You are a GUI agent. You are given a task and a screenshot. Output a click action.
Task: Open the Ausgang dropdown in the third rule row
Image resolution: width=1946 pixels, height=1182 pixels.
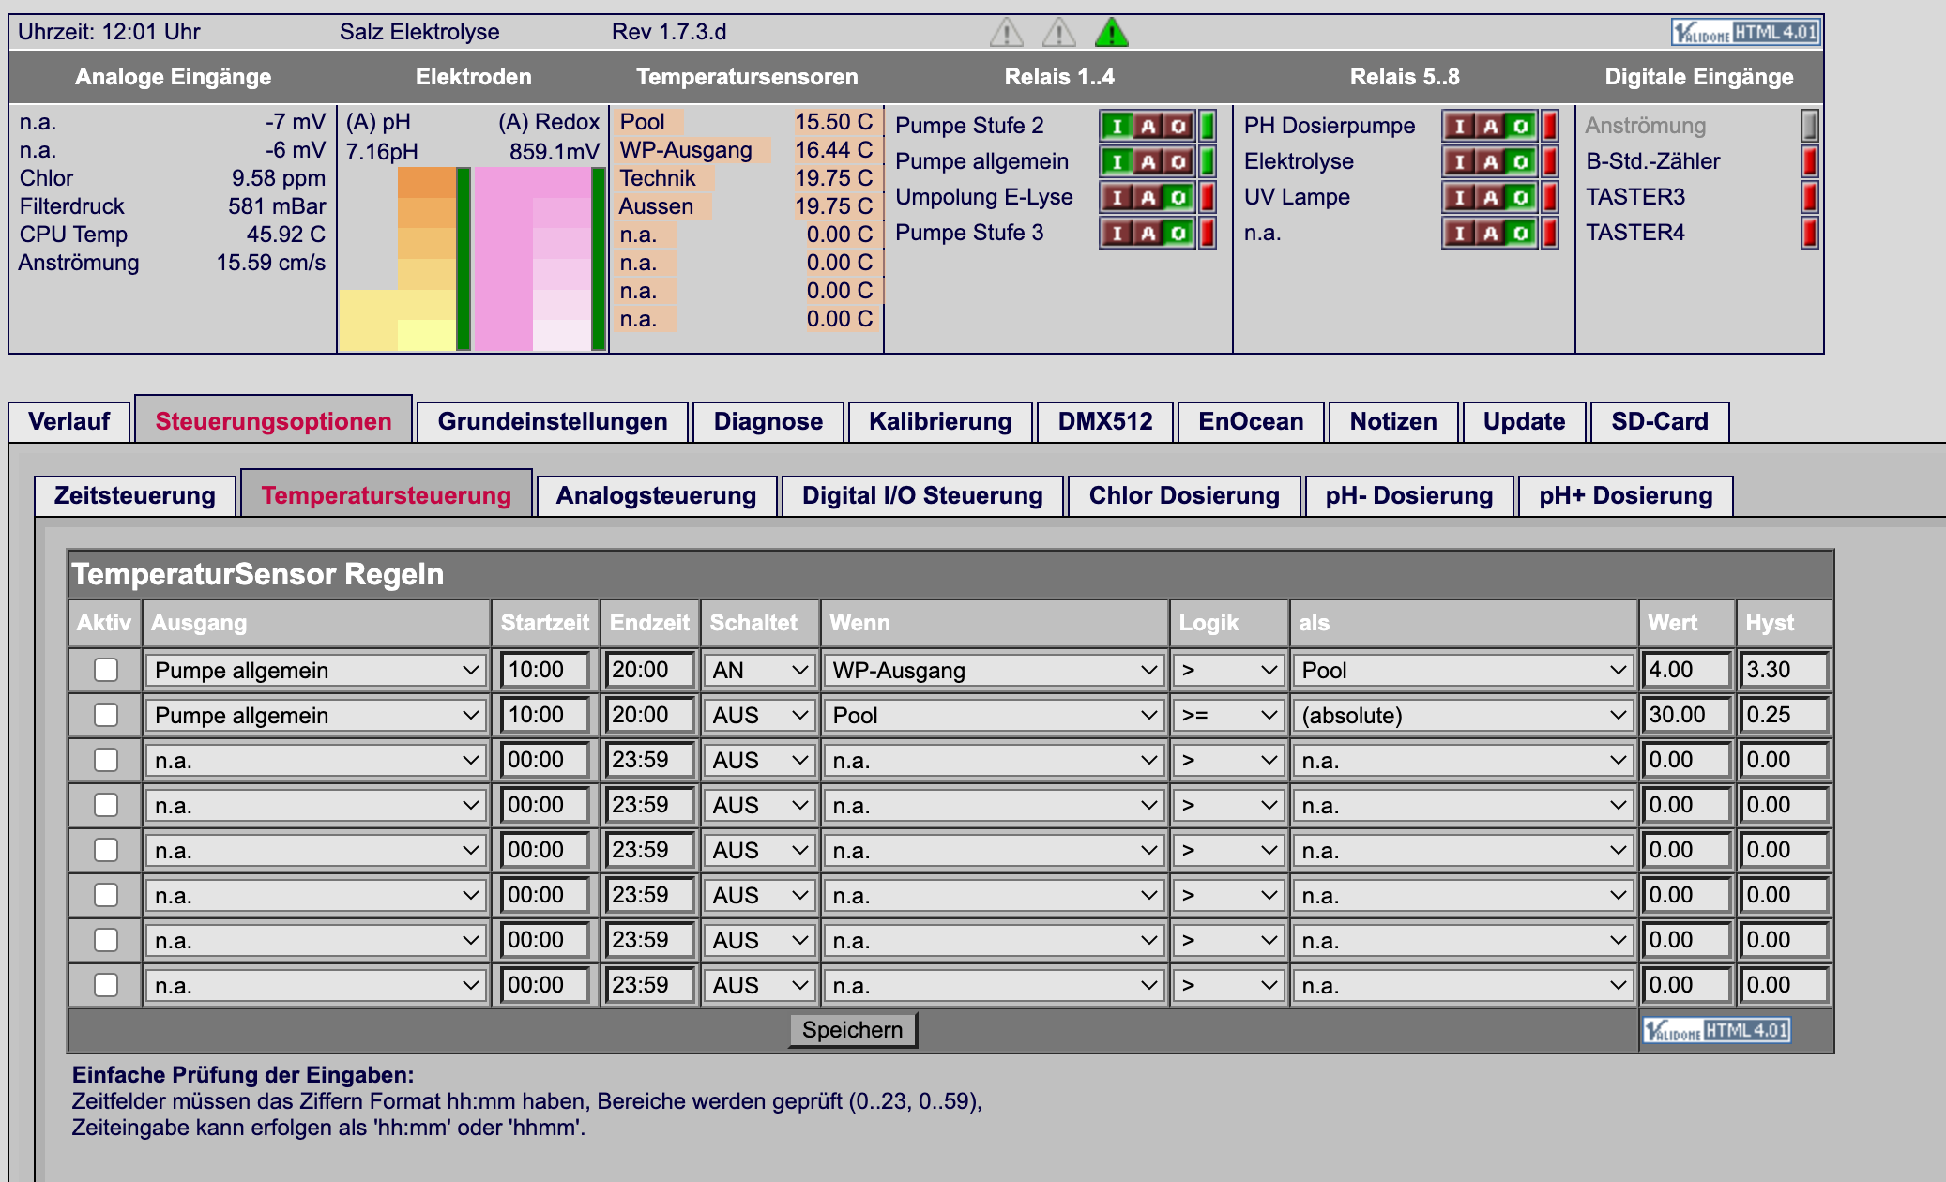(316, 760)
